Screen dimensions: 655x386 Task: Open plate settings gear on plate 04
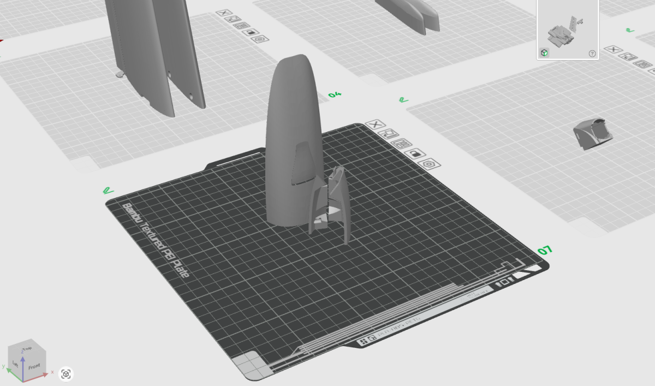point(261,39)
